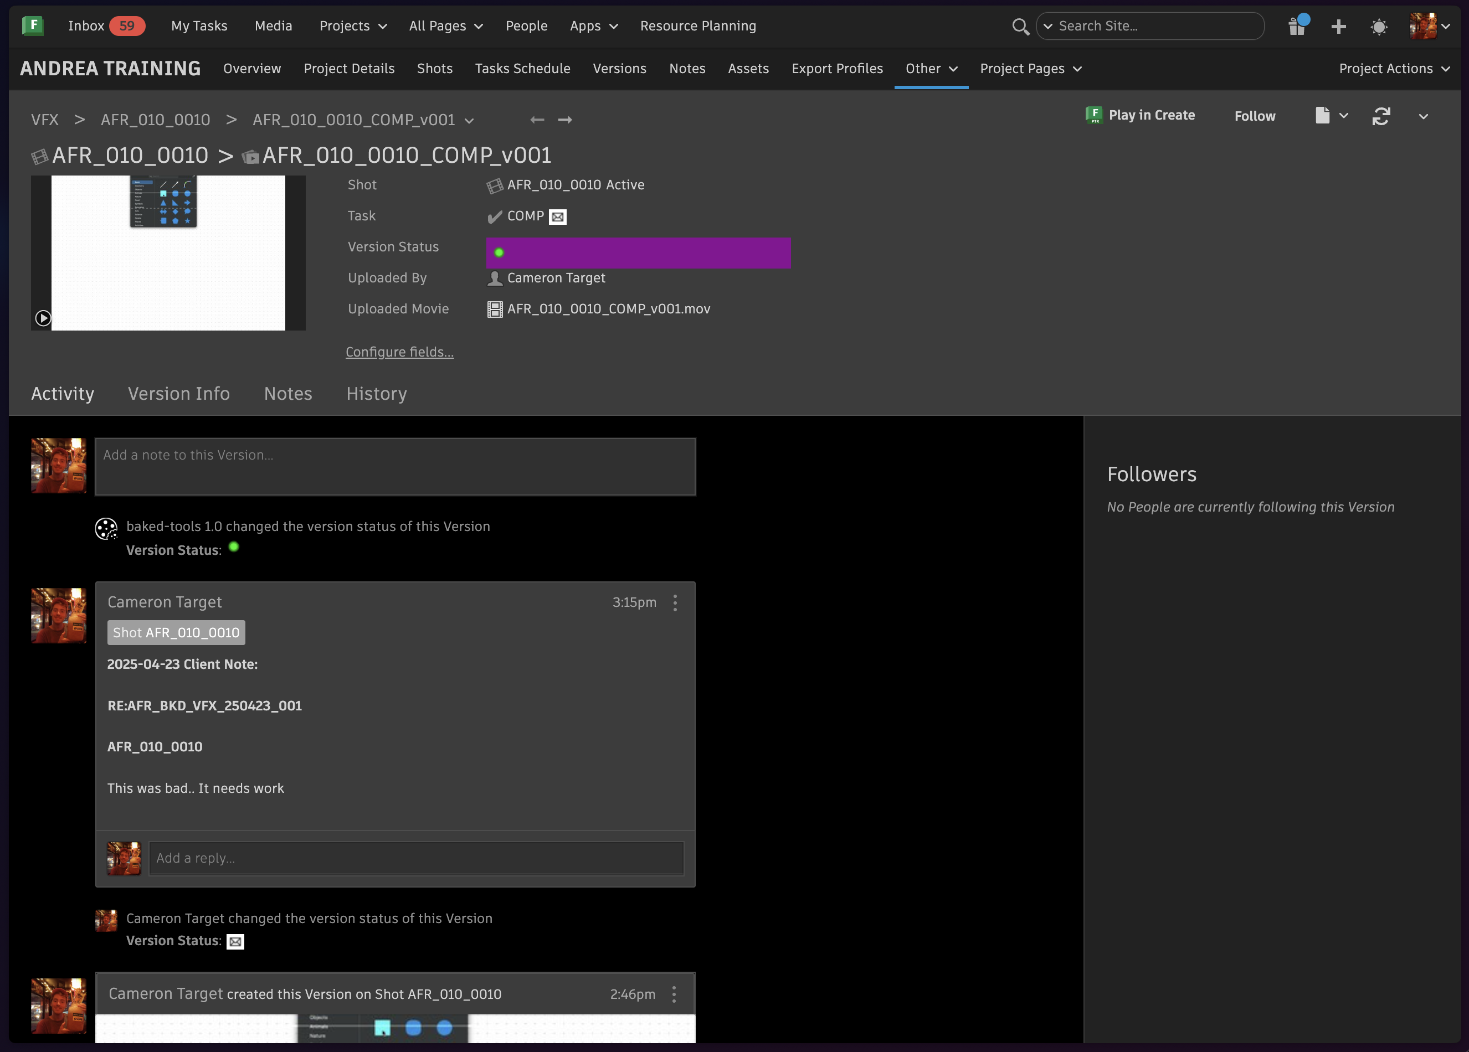Viewport: 1469px width, 1052px height.
Task: Click the search magnifier icon
Action: (1020, 27)
